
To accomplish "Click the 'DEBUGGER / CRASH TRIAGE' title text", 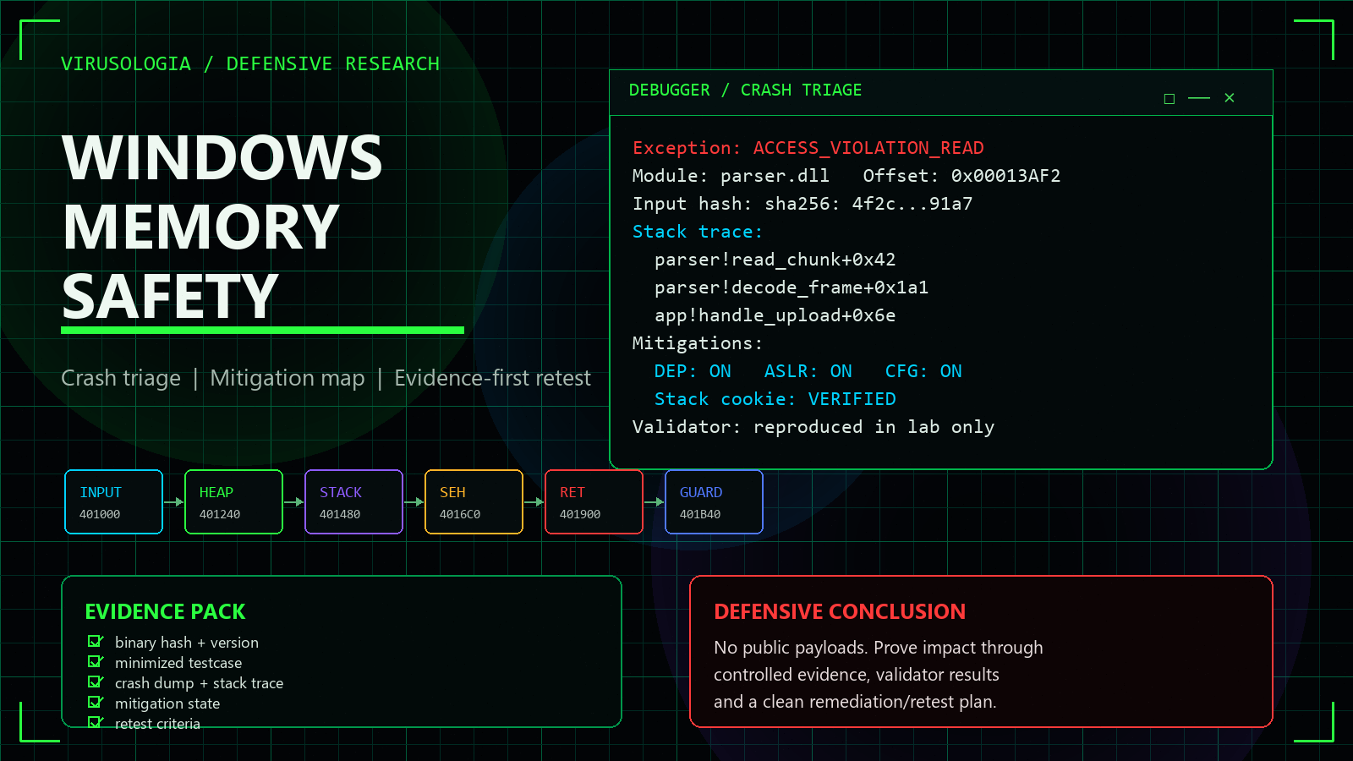I will coord(745,90).
